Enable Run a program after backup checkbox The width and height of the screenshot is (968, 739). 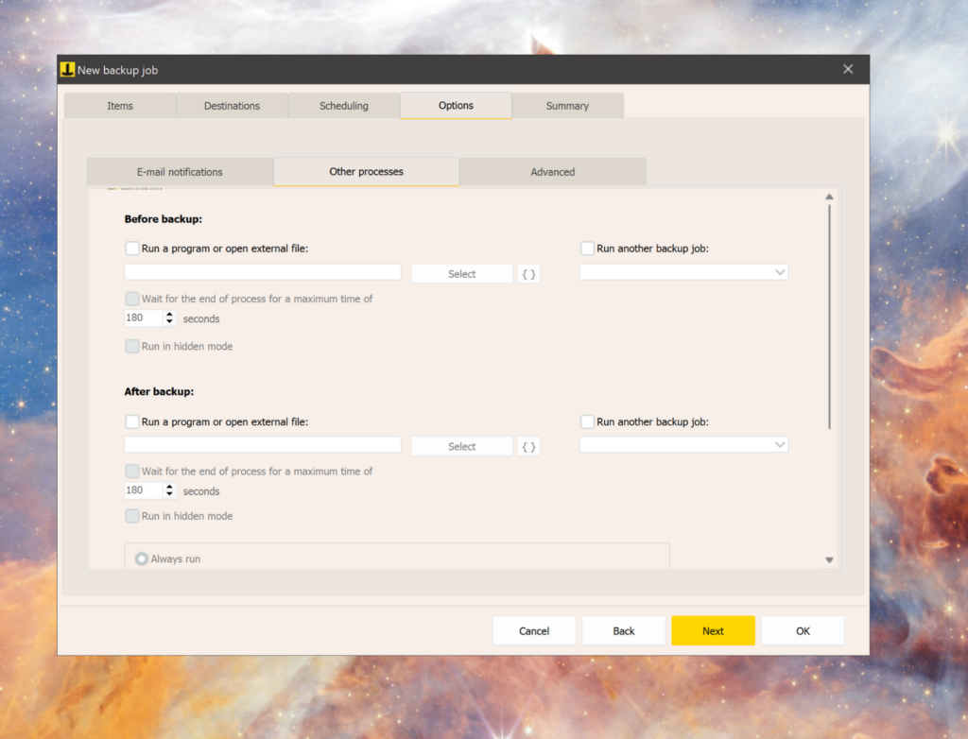point(132,421)
